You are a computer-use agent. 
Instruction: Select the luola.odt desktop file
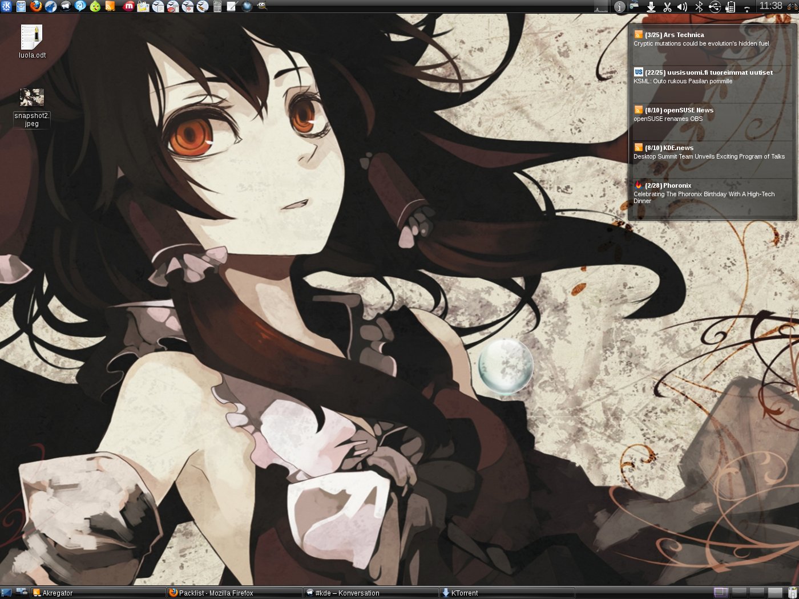[32, 42]
